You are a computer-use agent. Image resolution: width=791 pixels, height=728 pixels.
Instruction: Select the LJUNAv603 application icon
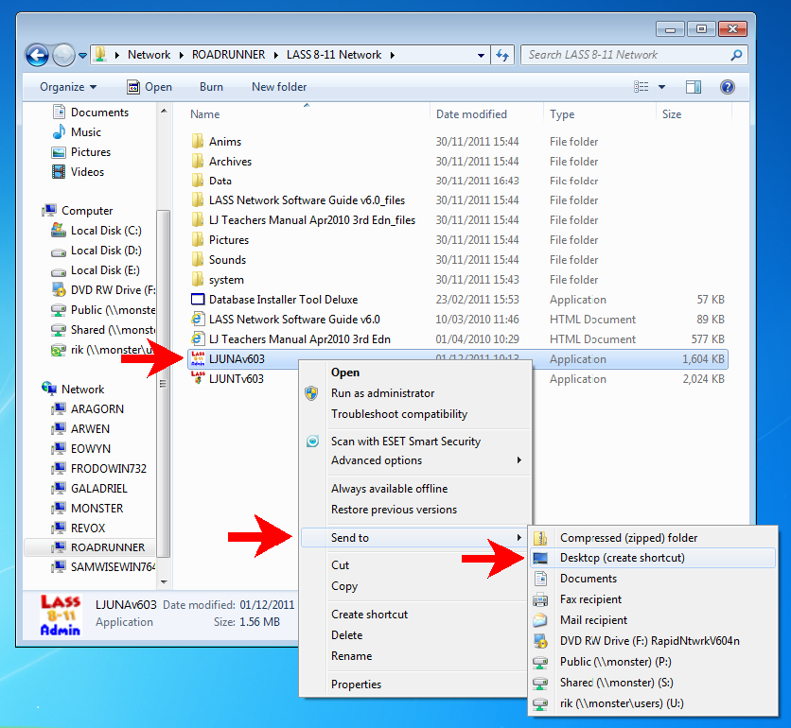pyautogui.click(x=198, y=359)
